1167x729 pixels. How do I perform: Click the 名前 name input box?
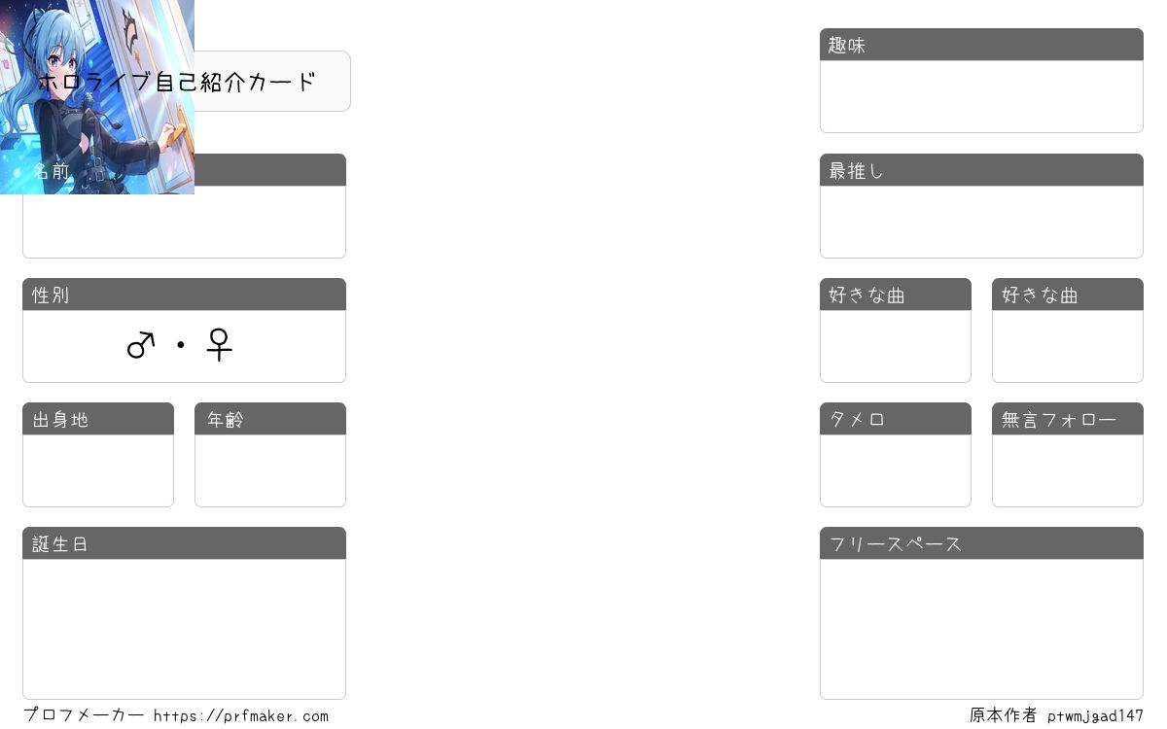(x=184, y=222)
